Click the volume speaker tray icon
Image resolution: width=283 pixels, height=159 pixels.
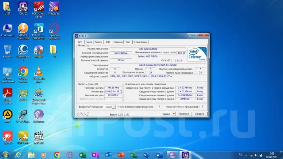pyautogui.click(x=256, y=155)
